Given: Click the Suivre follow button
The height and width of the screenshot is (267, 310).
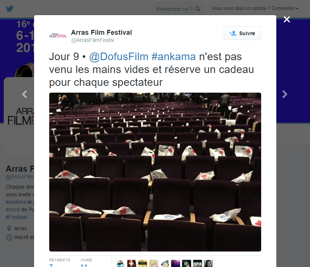Looking at the screenshot, I should 242,33.
